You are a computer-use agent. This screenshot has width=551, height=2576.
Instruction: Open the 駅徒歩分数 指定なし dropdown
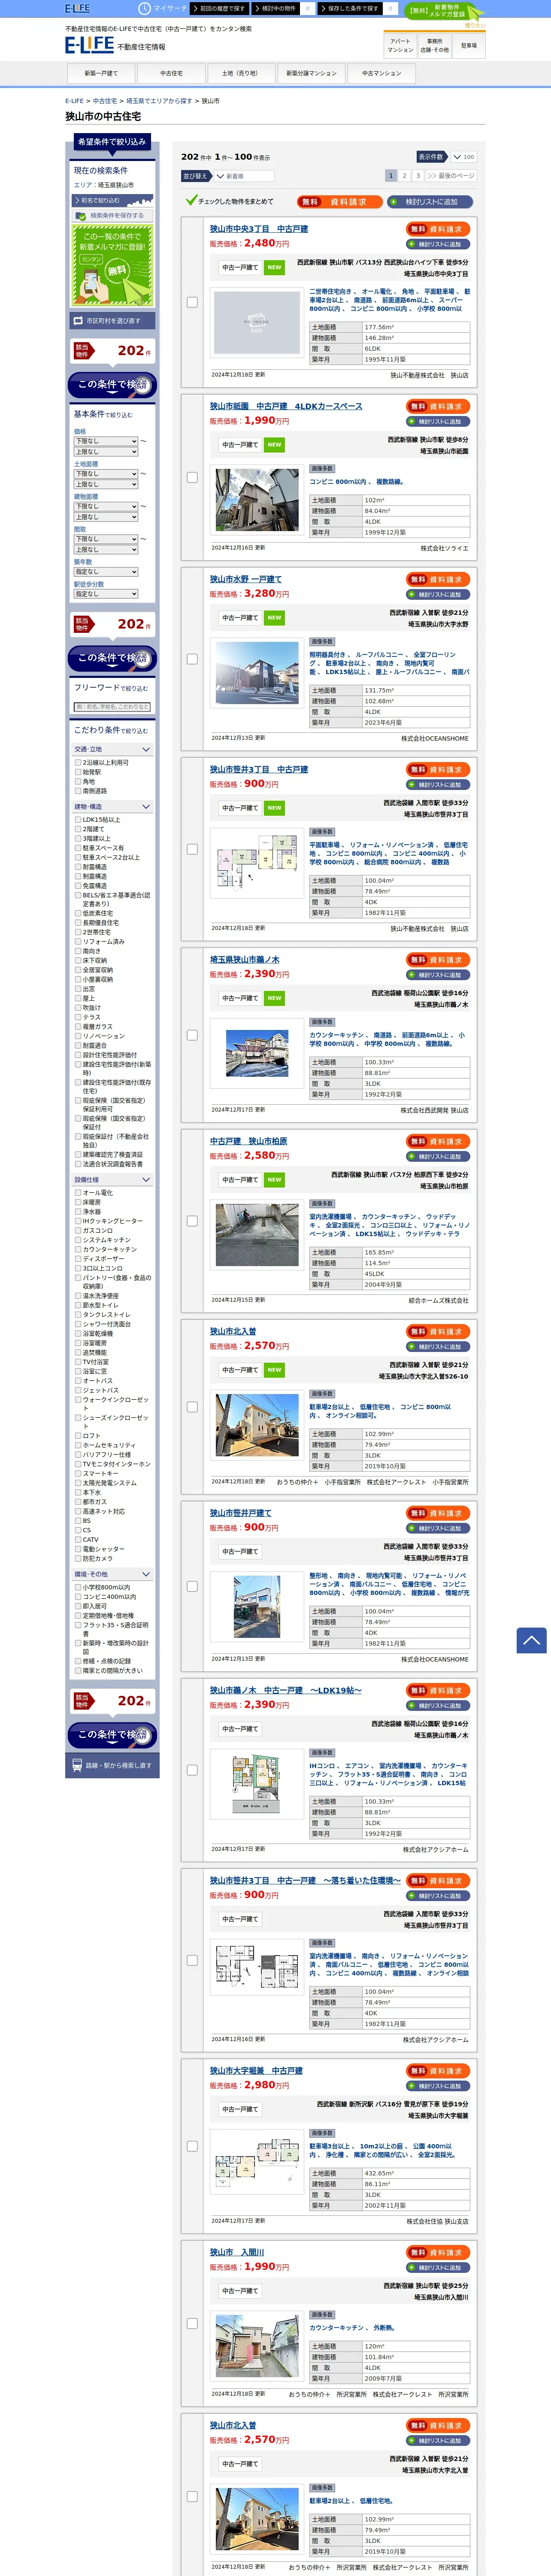click(106, 594)
